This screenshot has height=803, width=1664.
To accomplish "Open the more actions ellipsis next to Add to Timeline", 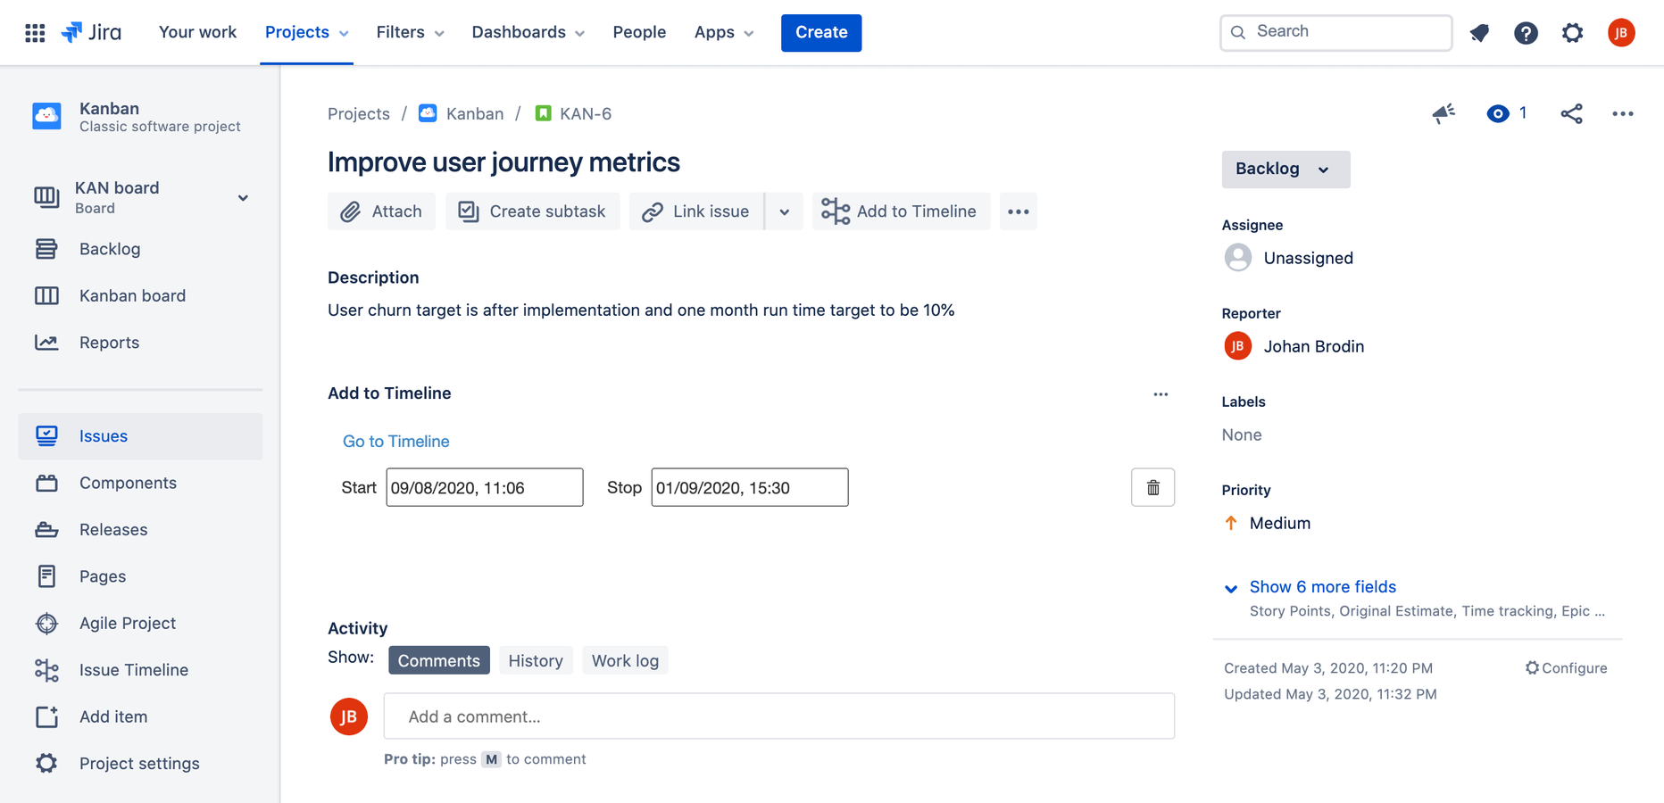I will point(1018,211).
